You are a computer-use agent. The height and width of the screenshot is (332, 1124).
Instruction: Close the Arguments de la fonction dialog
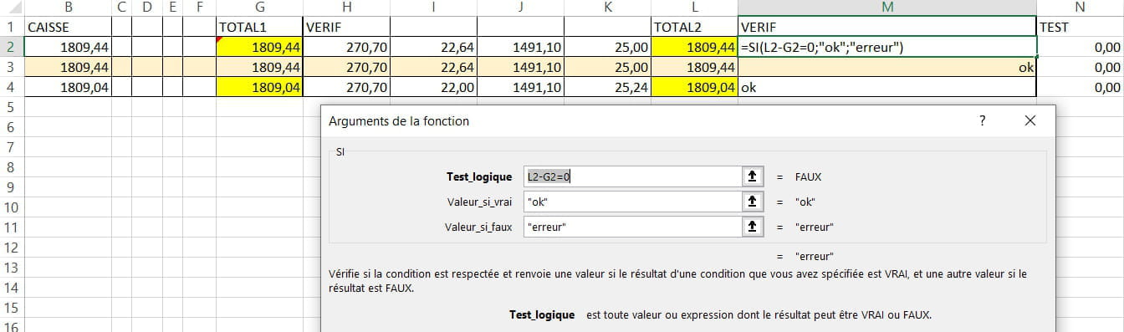coord(1030,120)
